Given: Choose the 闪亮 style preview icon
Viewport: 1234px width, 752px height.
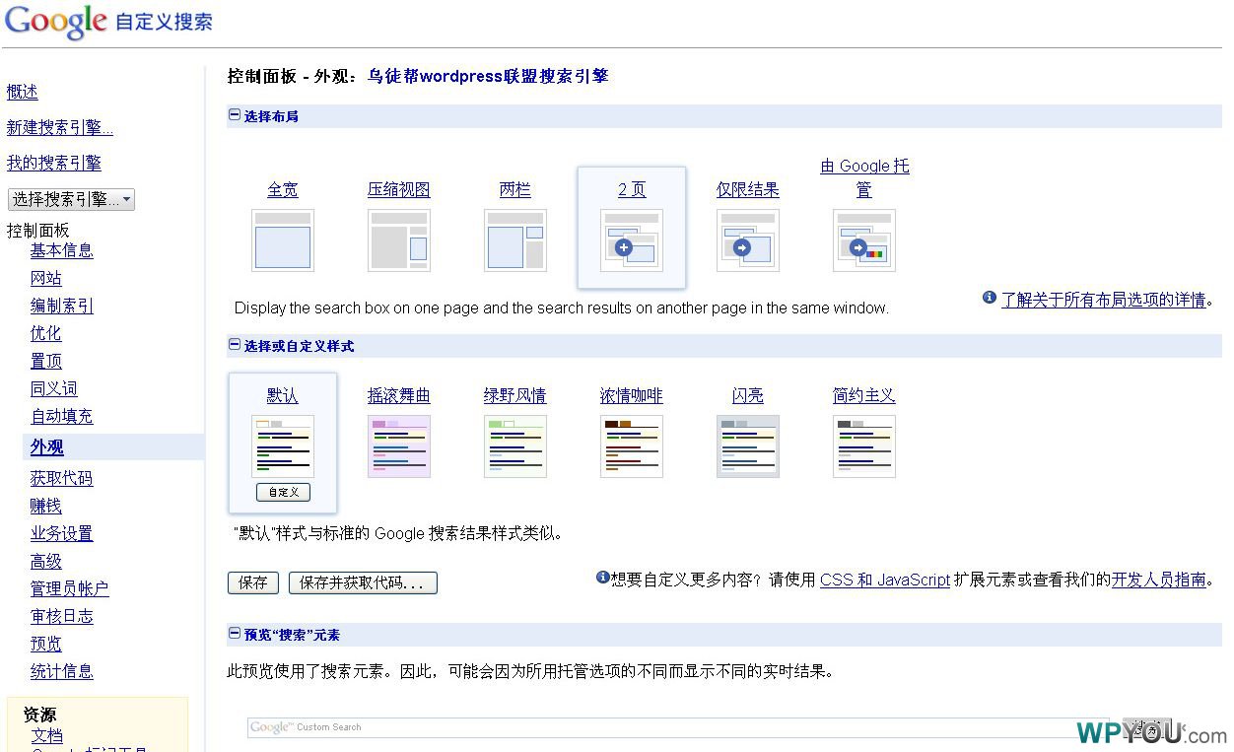Looking at the screenshot, I should click(748, 446).
